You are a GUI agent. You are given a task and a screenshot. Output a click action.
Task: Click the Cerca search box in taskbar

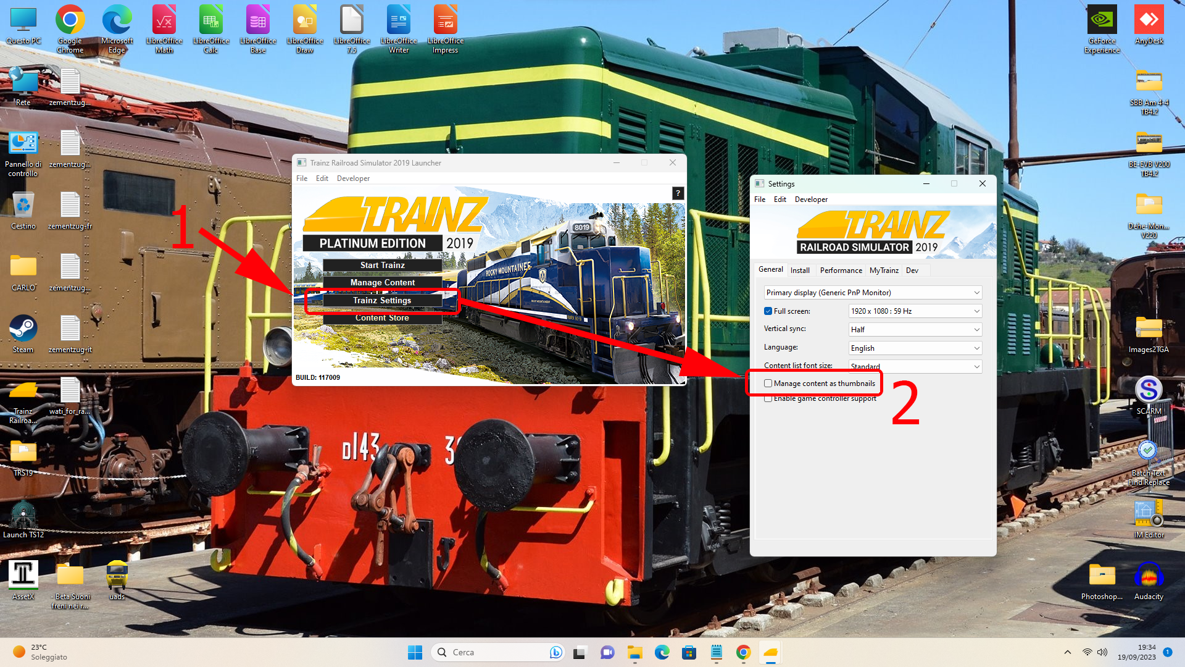click(497, 652)
